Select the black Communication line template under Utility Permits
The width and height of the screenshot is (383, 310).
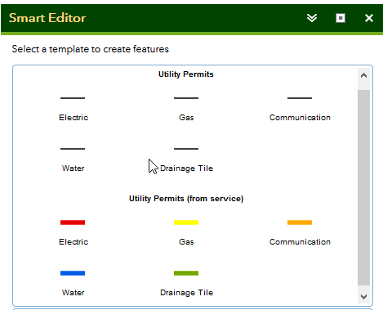pyautogui.click(x=300, y=98)
